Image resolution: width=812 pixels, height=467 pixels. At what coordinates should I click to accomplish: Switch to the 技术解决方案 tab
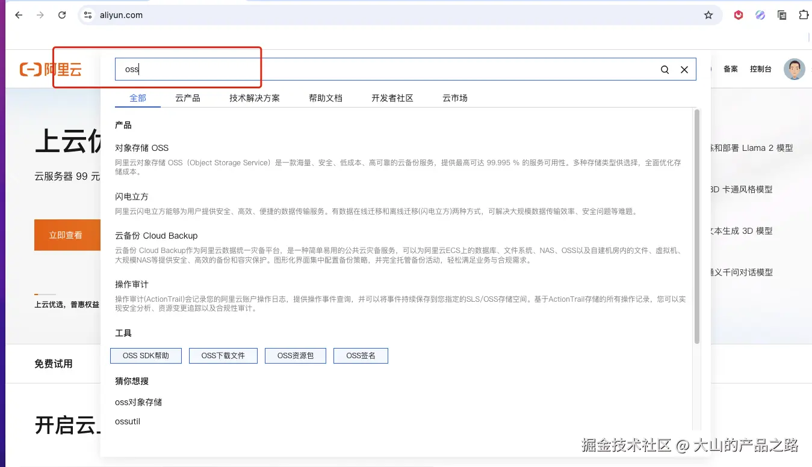(x=255, y=97)
